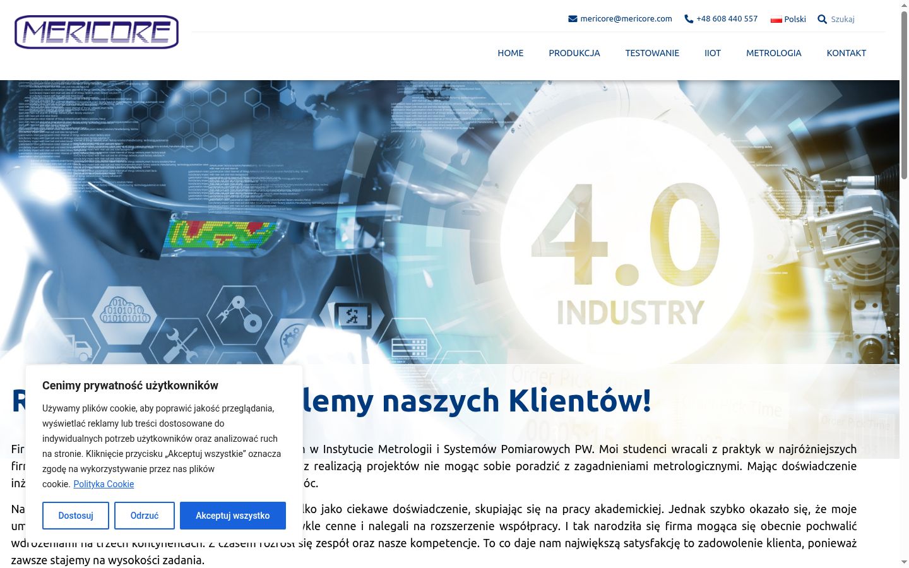Click the scrollbar up arrow
909x568 pixels.
pyautogui.click(x=904, y=5)
